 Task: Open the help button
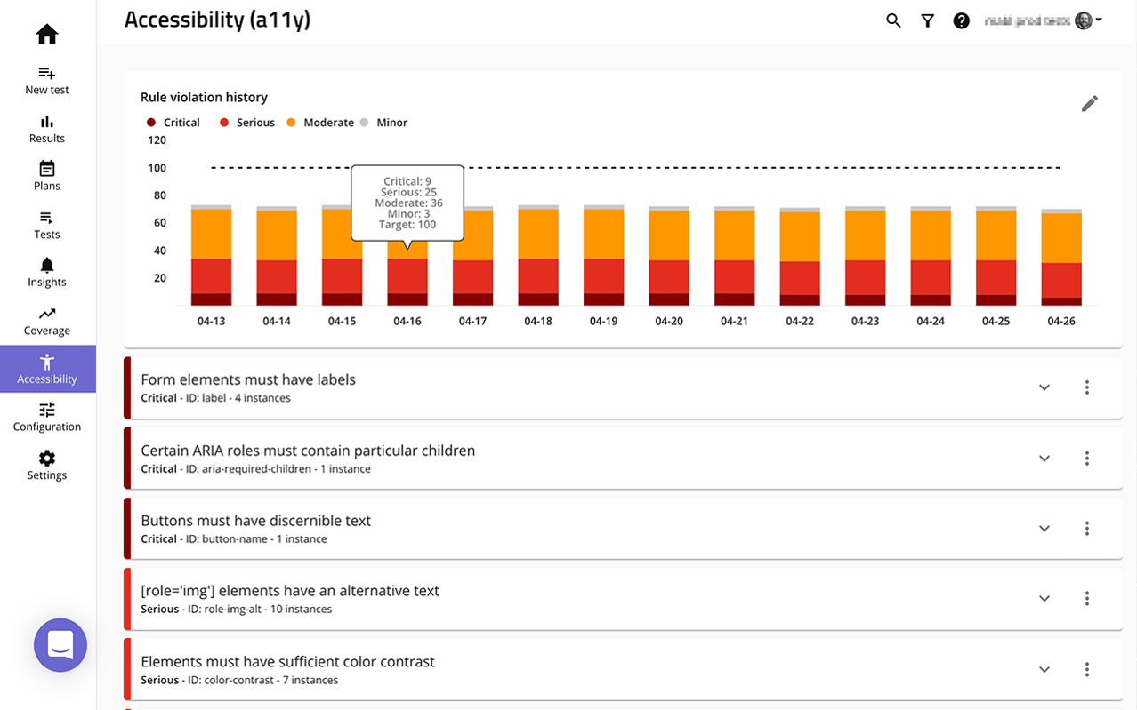(961, 20)
